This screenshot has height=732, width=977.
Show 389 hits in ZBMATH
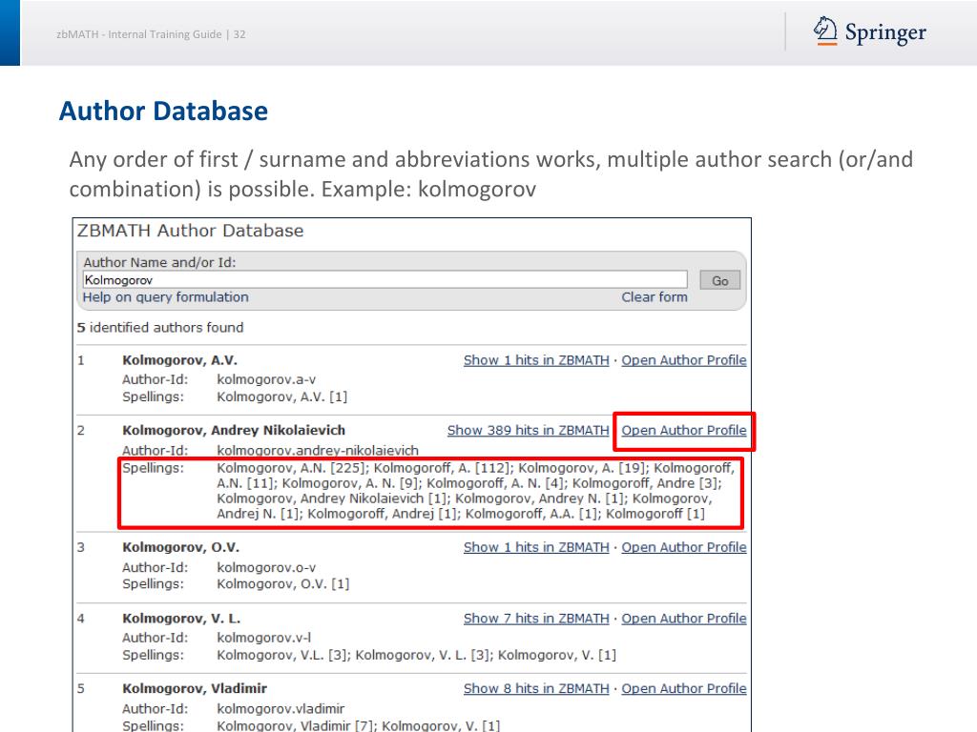(528, 430)
